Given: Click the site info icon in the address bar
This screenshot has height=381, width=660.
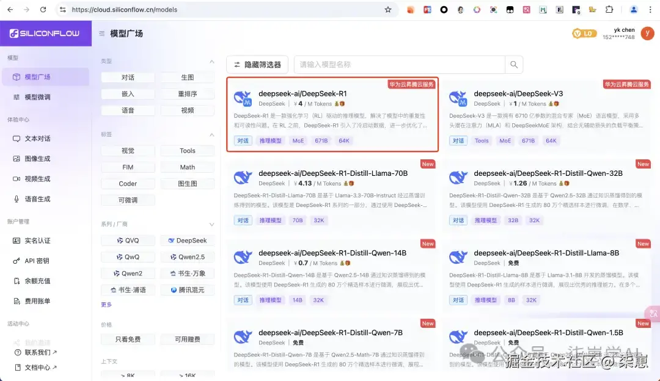Looking at the screenshot, I should (63, 9).
